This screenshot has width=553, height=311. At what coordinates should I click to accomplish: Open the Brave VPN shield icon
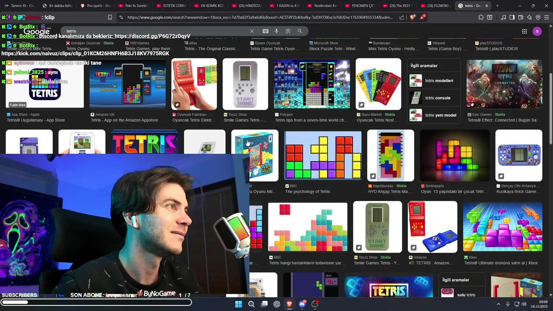pos(538,17)
